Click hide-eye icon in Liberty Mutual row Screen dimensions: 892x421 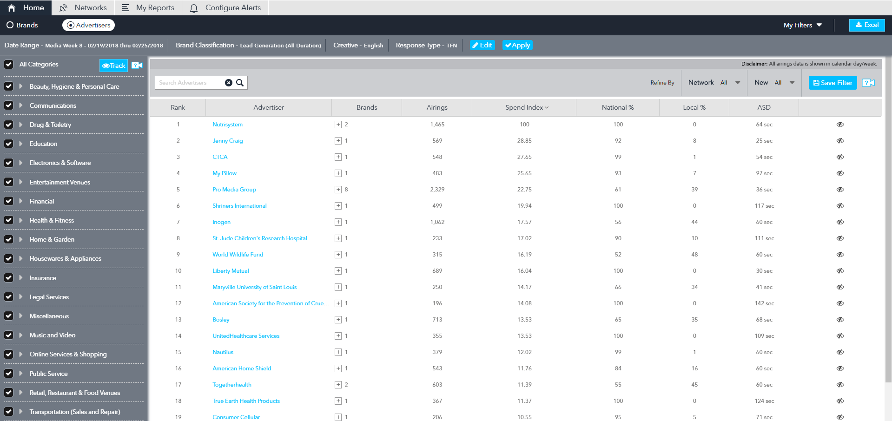840,271
